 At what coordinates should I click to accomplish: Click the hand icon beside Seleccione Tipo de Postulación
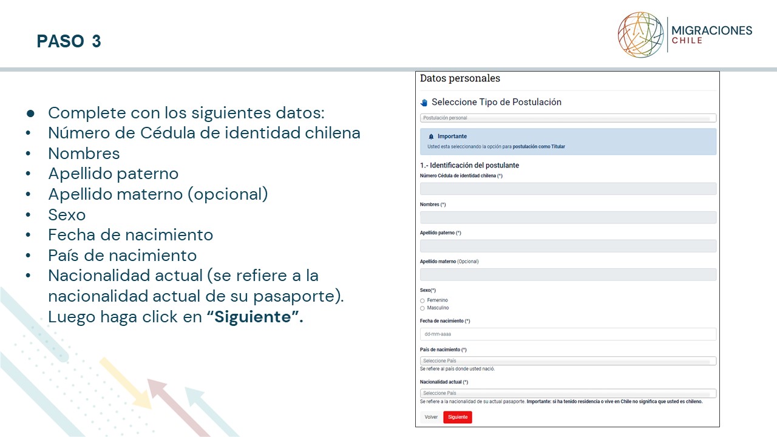pyautogui.click(x=424, y=103)
